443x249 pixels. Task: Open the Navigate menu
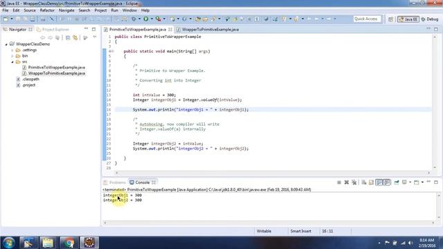pos(66,10)
